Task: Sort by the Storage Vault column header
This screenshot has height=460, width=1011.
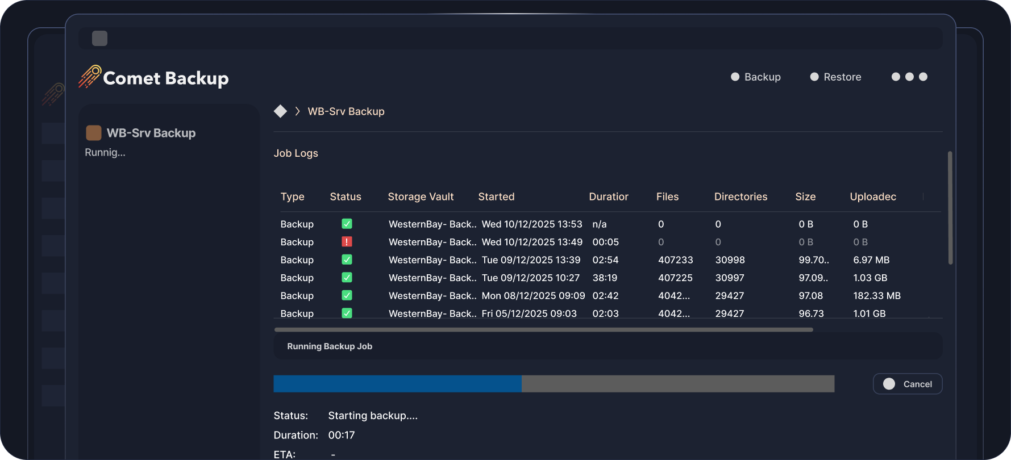Action: 421,196
